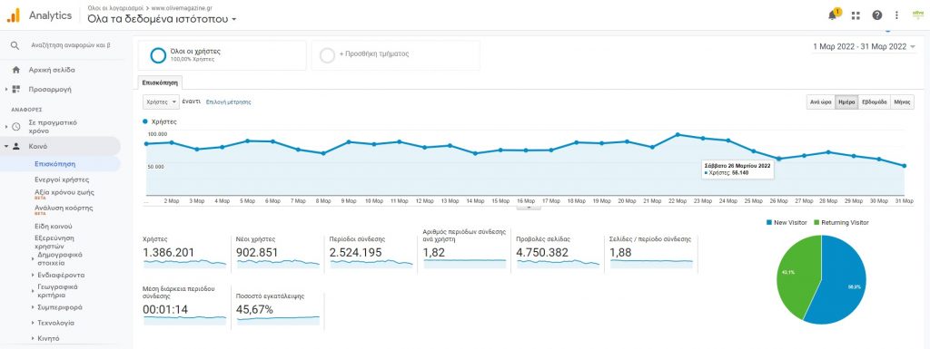
Task: Select Ενεργοί χρήστες in the sidebar
Action: click(x=62, y=179)
